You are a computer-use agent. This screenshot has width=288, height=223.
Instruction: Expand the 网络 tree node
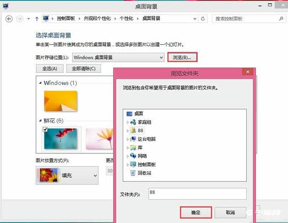click(x=127, y=156)
